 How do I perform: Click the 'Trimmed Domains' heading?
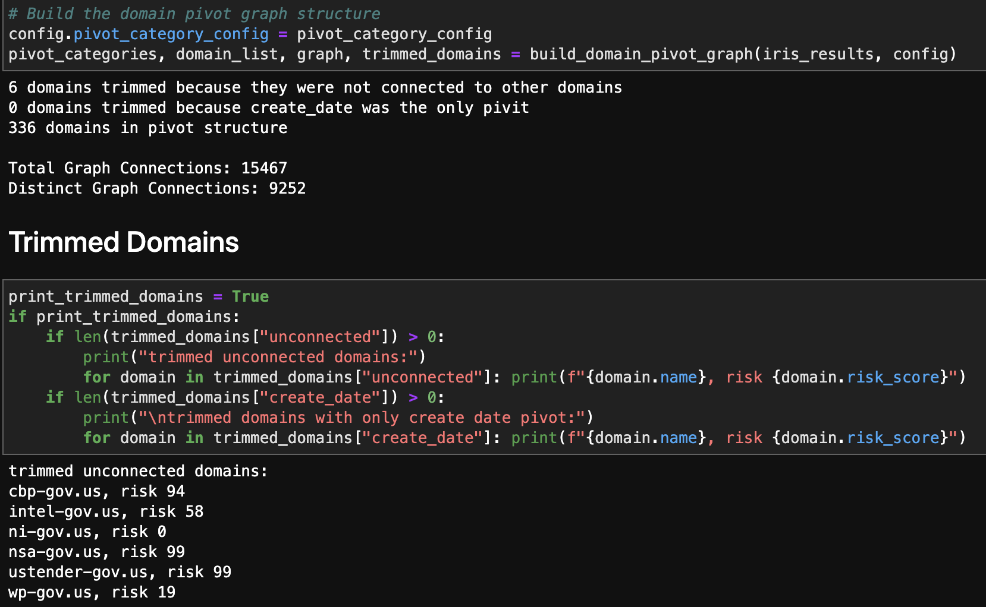click(124, 242)
